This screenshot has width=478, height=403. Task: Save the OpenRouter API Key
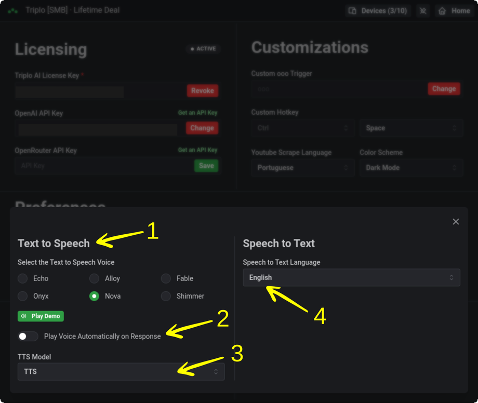point(206,166)
